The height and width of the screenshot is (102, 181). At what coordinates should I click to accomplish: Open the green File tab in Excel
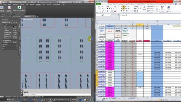click(98, 4)
